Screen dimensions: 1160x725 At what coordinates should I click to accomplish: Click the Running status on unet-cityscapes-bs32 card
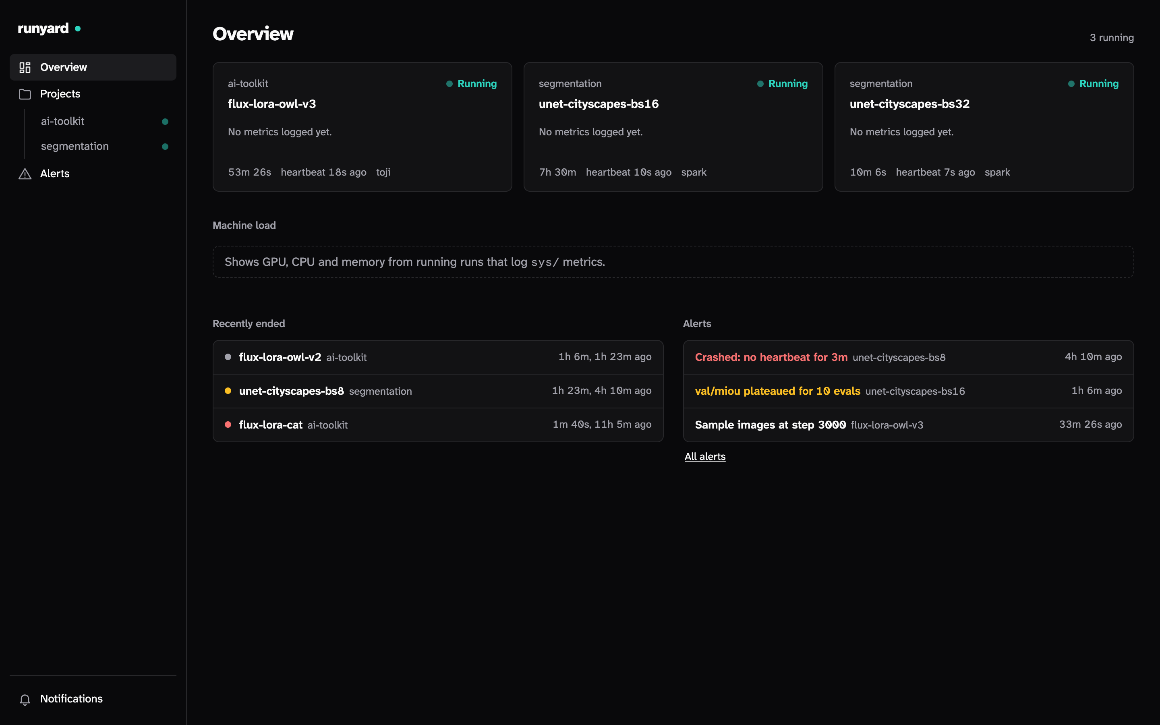click(x=1094, y=83)
